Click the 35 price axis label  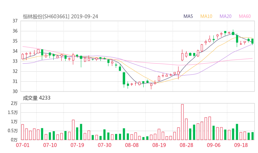(x=15, y=41)
